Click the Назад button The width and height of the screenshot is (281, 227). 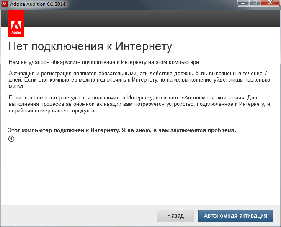point(175,216)
